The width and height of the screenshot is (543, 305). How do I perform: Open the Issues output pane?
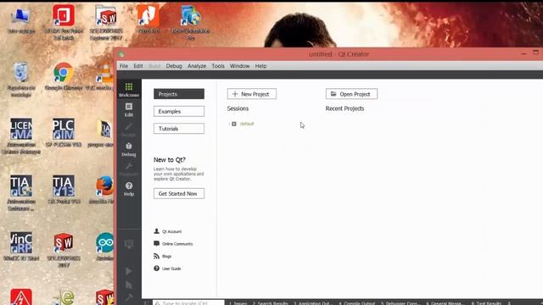(238, 303)
